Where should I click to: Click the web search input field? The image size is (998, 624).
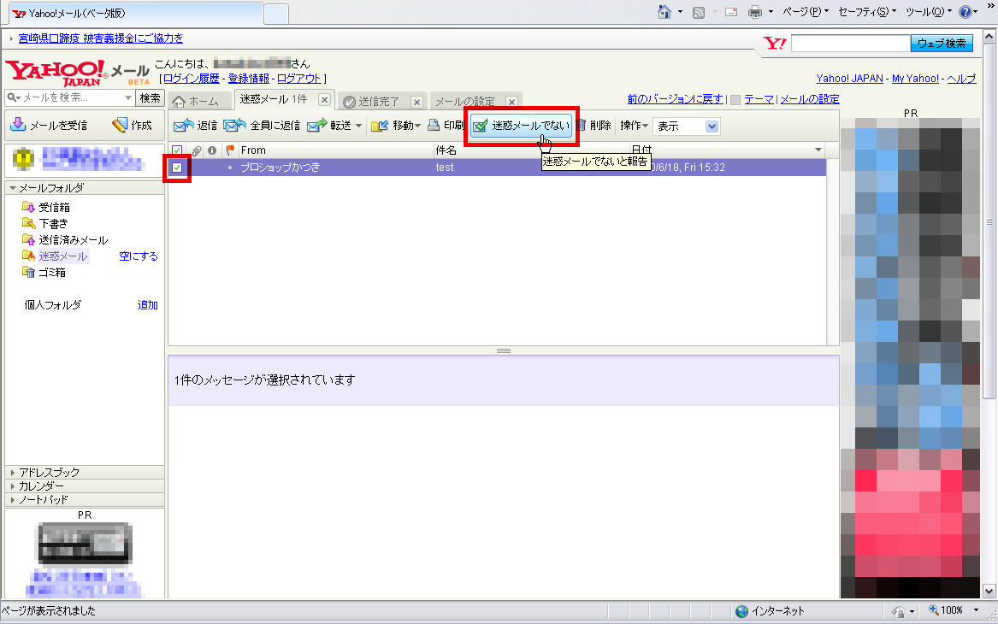851,44
